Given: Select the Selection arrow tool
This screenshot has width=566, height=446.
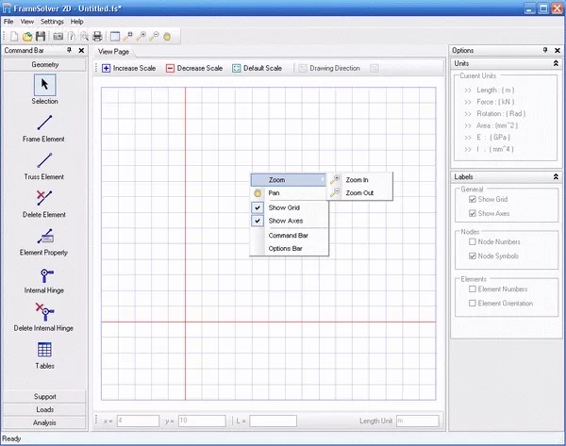Looking at the screenshot, I should tap(44, 90).
